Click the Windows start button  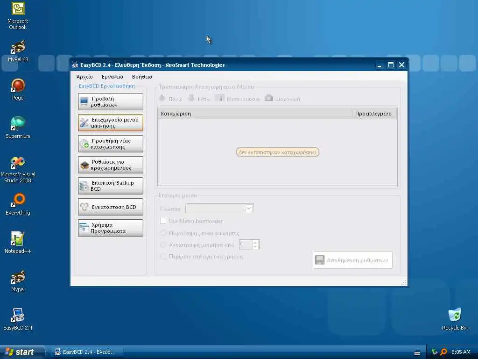point(21,352)
